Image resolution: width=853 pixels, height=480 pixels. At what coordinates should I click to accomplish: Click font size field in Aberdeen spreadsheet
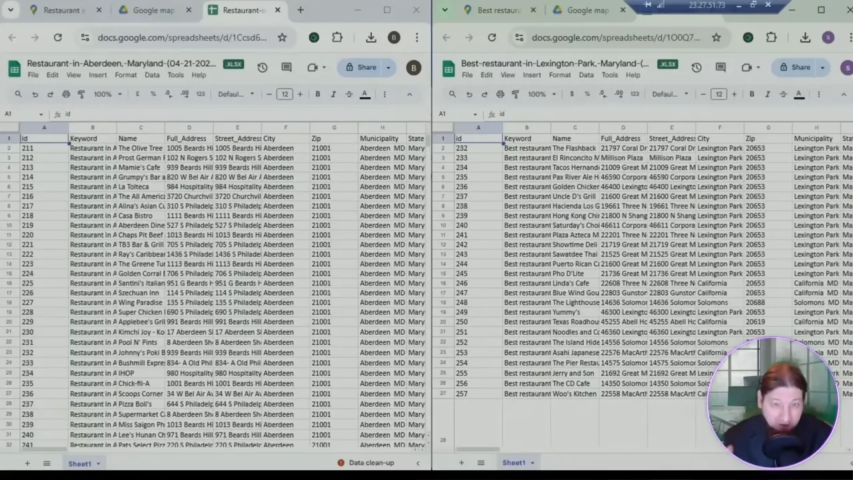pyautogui.click(x=285, y=94)
